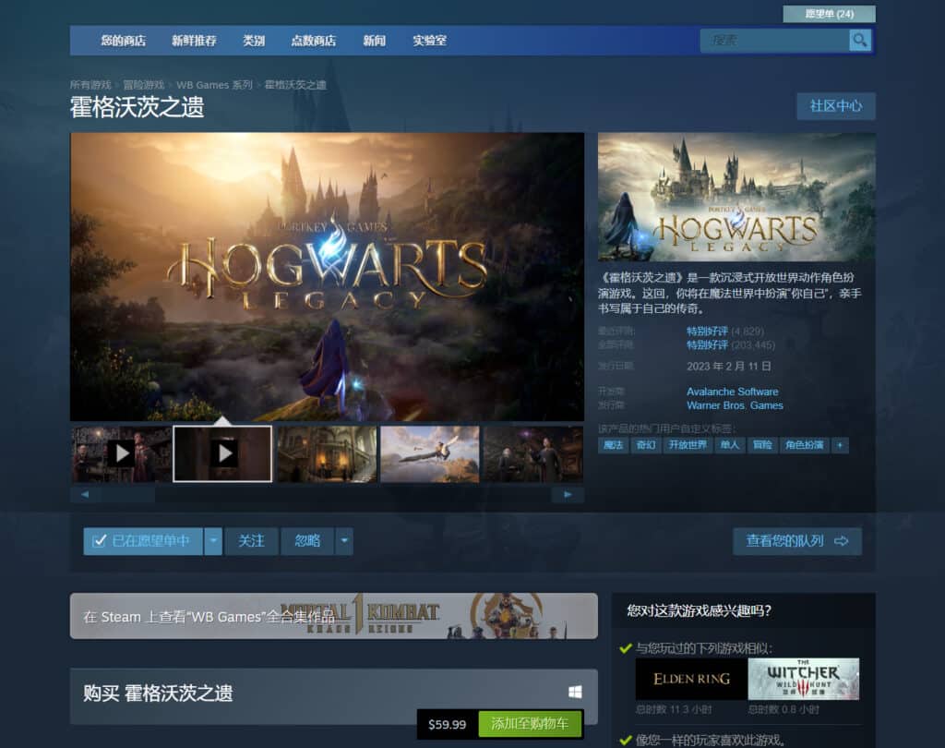Screen dimensions: 945x748
Task: Click the search magnifier icon
Action: tap(859, 41)
